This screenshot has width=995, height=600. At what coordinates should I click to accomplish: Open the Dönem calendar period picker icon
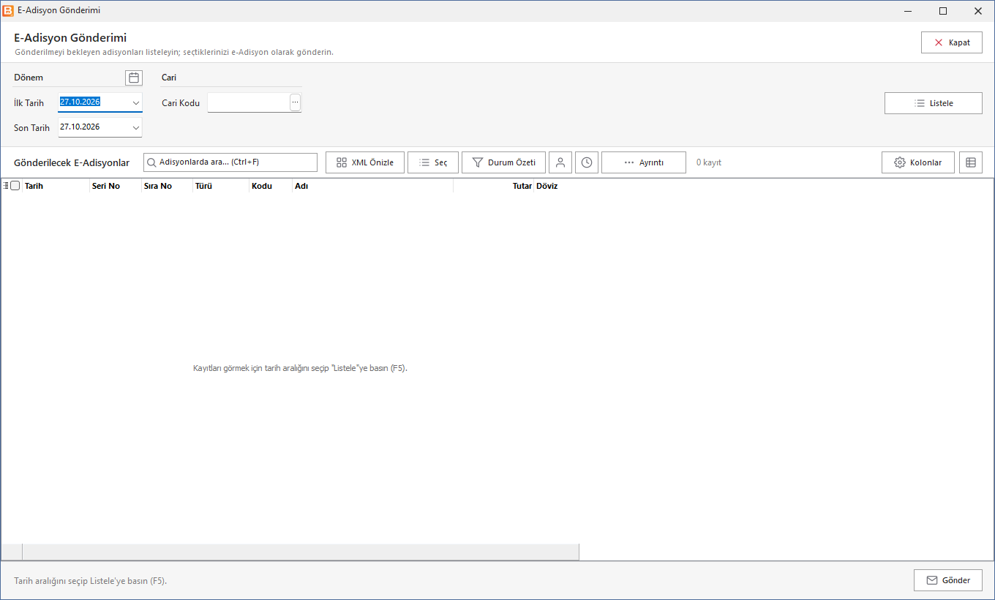134,78
